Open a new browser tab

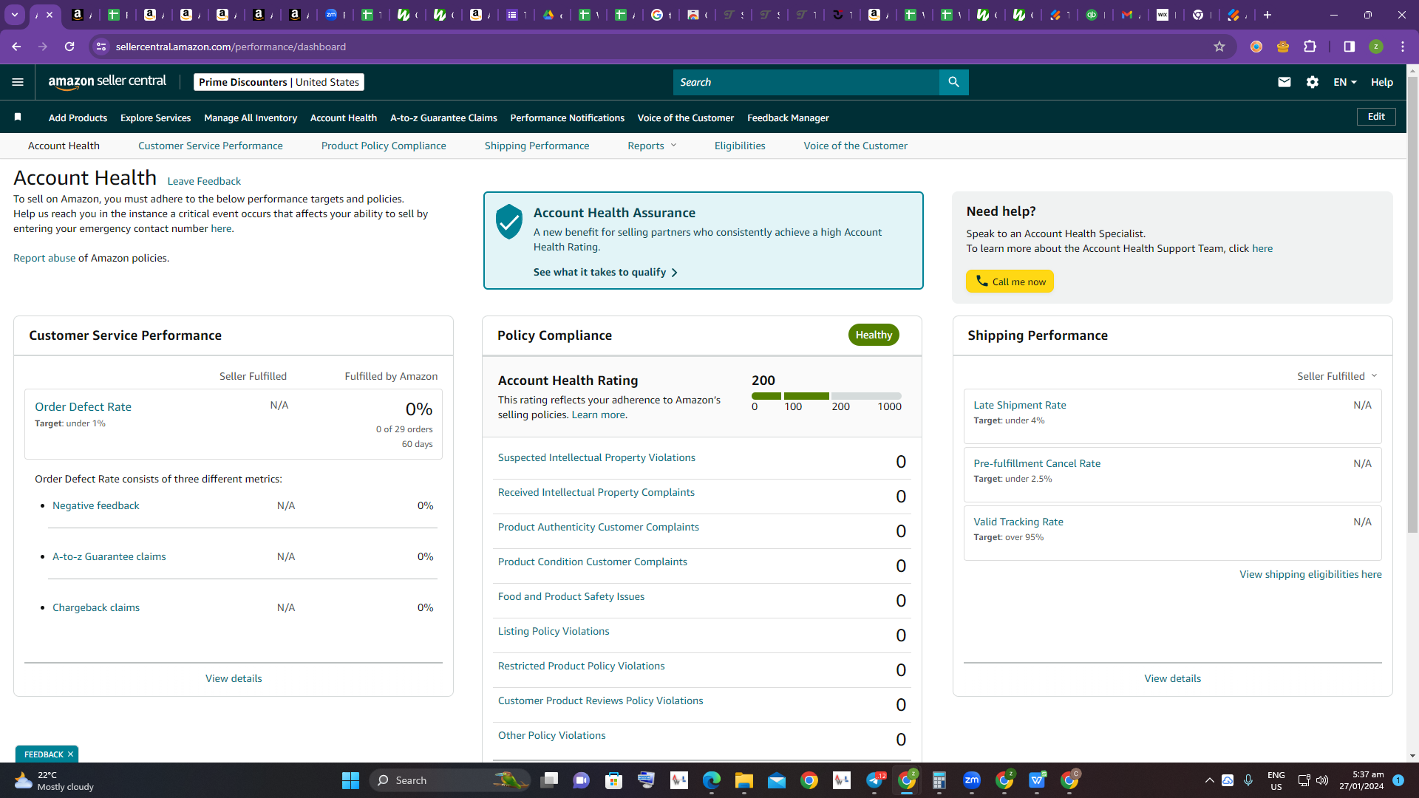[x=1267, y=15]
